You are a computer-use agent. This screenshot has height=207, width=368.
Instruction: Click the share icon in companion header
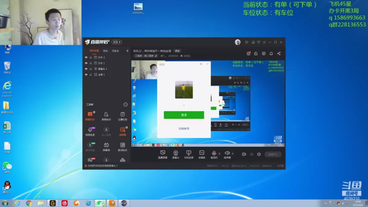279,53
